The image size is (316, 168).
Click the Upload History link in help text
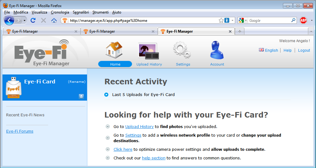pyautogui.click(x=139, y=126)
